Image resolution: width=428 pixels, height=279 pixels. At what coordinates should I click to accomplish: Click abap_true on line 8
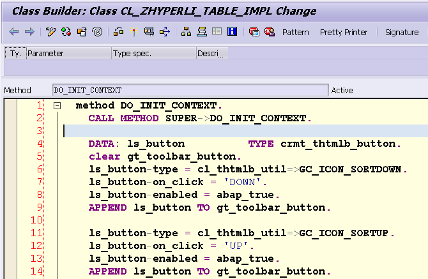tap(245, 195)
